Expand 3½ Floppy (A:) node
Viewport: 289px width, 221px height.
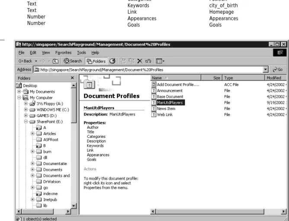pyautogui.click(x=26, y=103)
